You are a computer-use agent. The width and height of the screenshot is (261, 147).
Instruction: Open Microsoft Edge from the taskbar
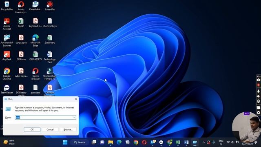click(119, 142)
